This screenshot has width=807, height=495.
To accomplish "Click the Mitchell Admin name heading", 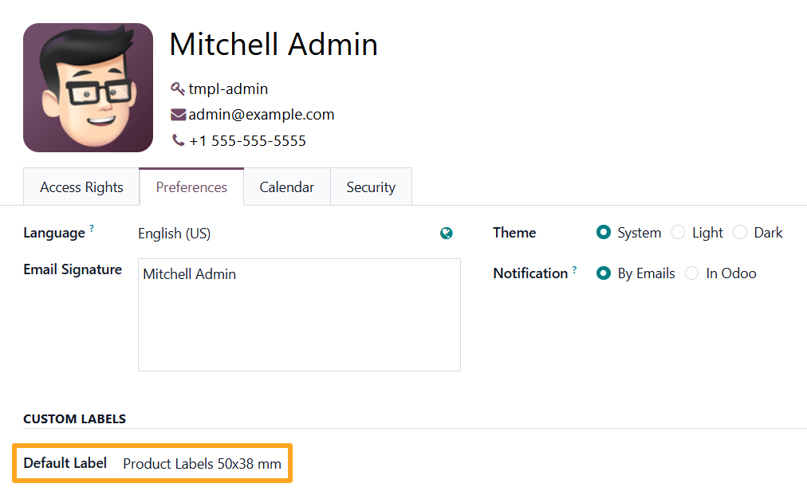I will coord(274,45).
